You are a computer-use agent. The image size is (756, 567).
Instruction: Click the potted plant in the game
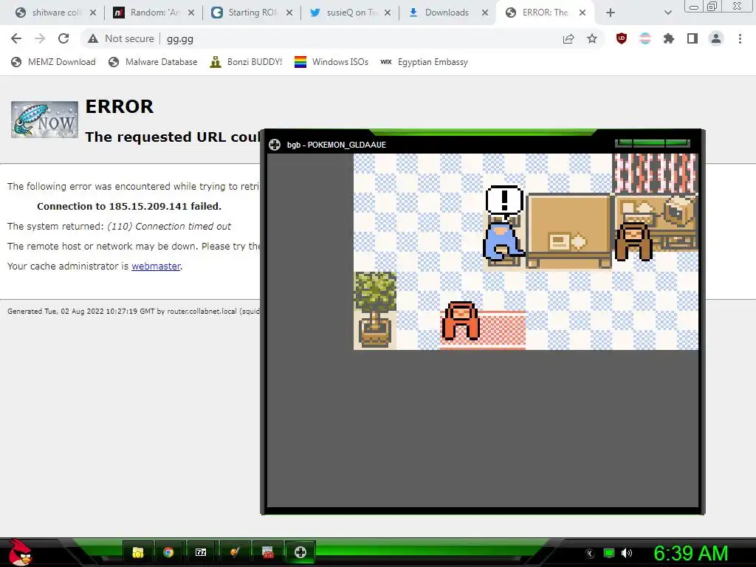[x=374, y=309]
